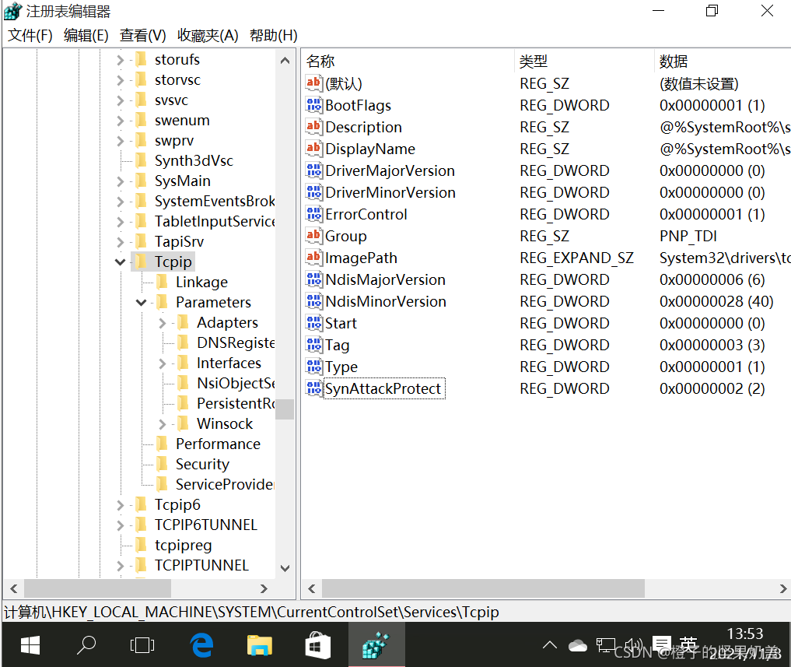The image size is (791, 667).
Task: Select the DNSRegiste tree item
Action: 236,342
